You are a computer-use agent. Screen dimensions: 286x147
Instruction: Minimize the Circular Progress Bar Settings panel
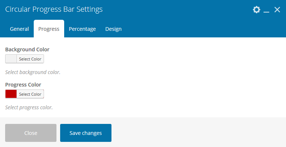[x=267, y=10]
